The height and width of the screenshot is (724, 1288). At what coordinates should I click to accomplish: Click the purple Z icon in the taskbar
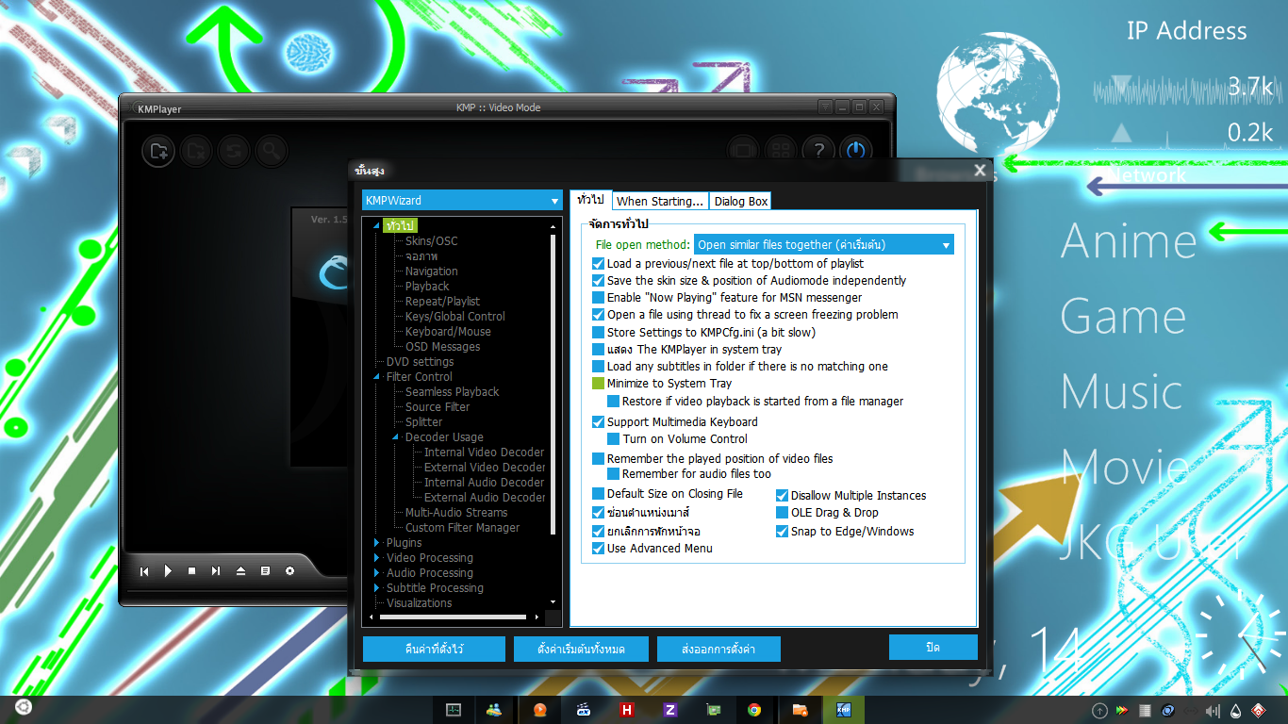pos(670,710)
